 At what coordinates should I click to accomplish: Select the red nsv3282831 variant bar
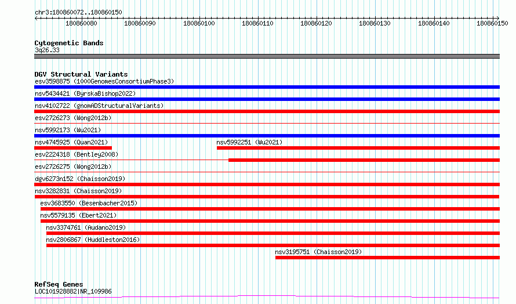[267, 197]
